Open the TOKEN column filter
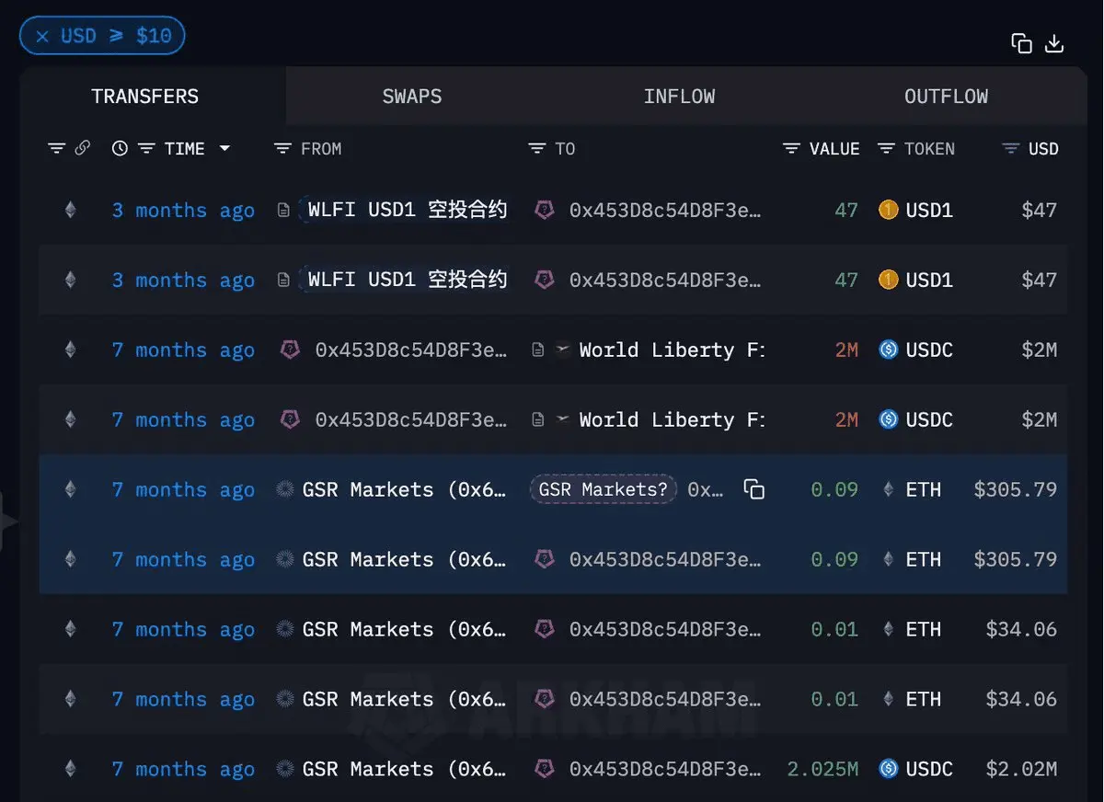Screen dimensions: 1104x802 (887, 148)
